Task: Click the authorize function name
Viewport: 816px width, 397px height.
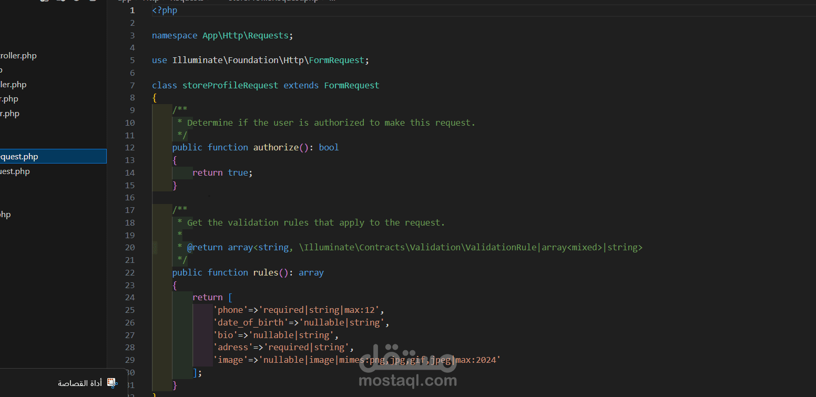Action: pyautogui.click(x=276, y=148)
